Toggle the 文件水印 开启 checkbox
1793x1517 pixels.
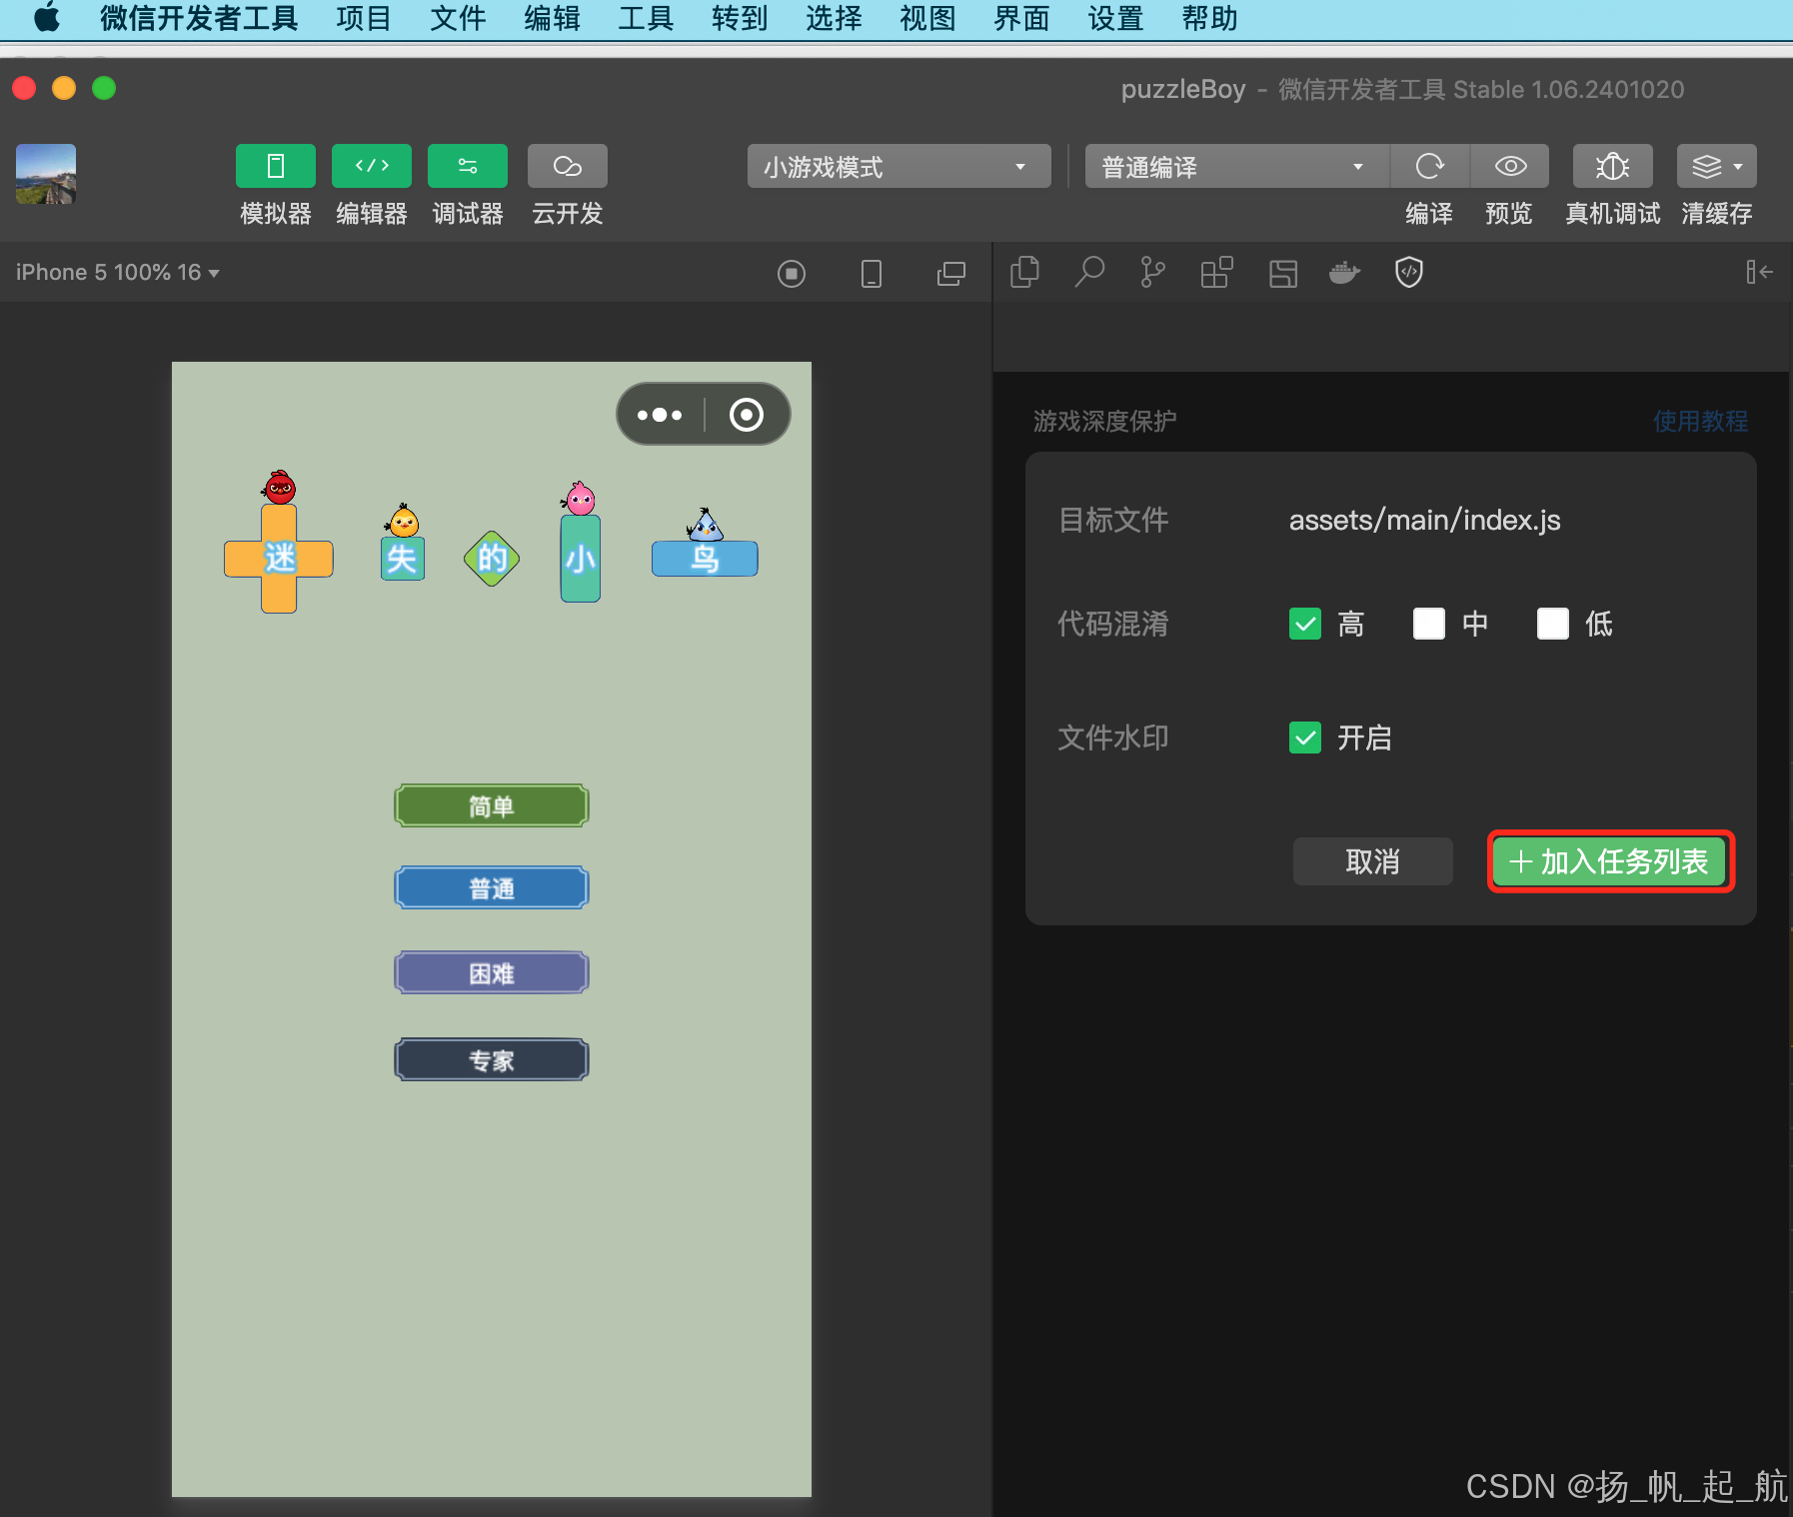1305,738
